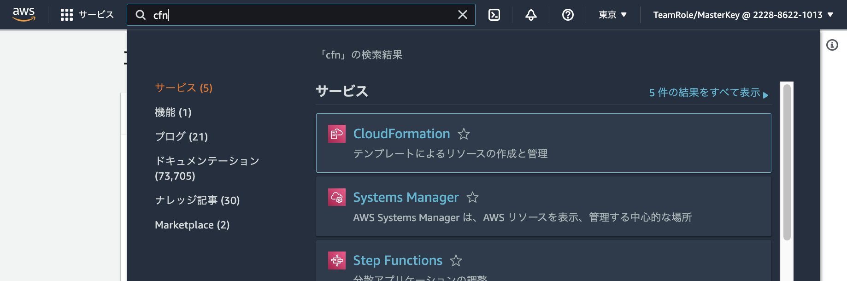The height and width of the screenshot is (281, 847).
Task: Select the Marketplace (2) filter
Action: [x=192, y=225]
